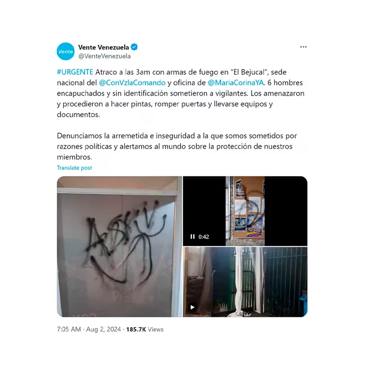
Task: Open the #URGENTE hashtag
Action: (75, 72)
